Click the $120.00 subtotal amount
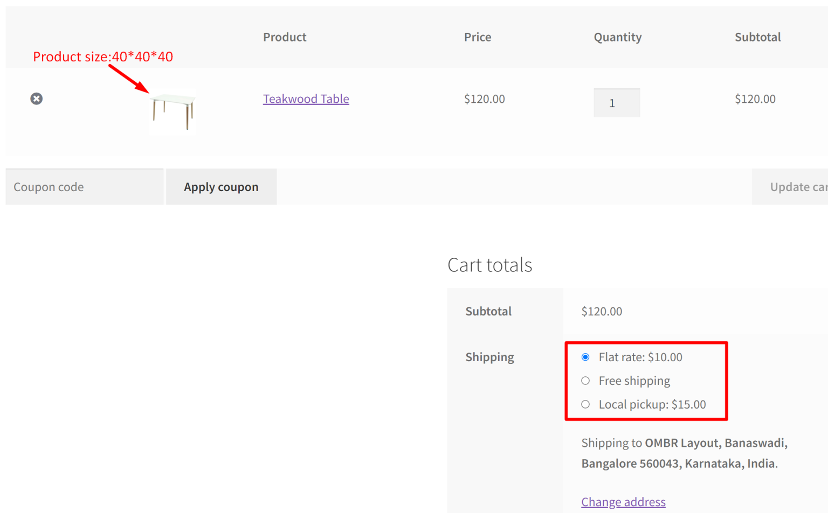Image resolution: width=828 pixels, height=513 pixels. pos(602,311)
